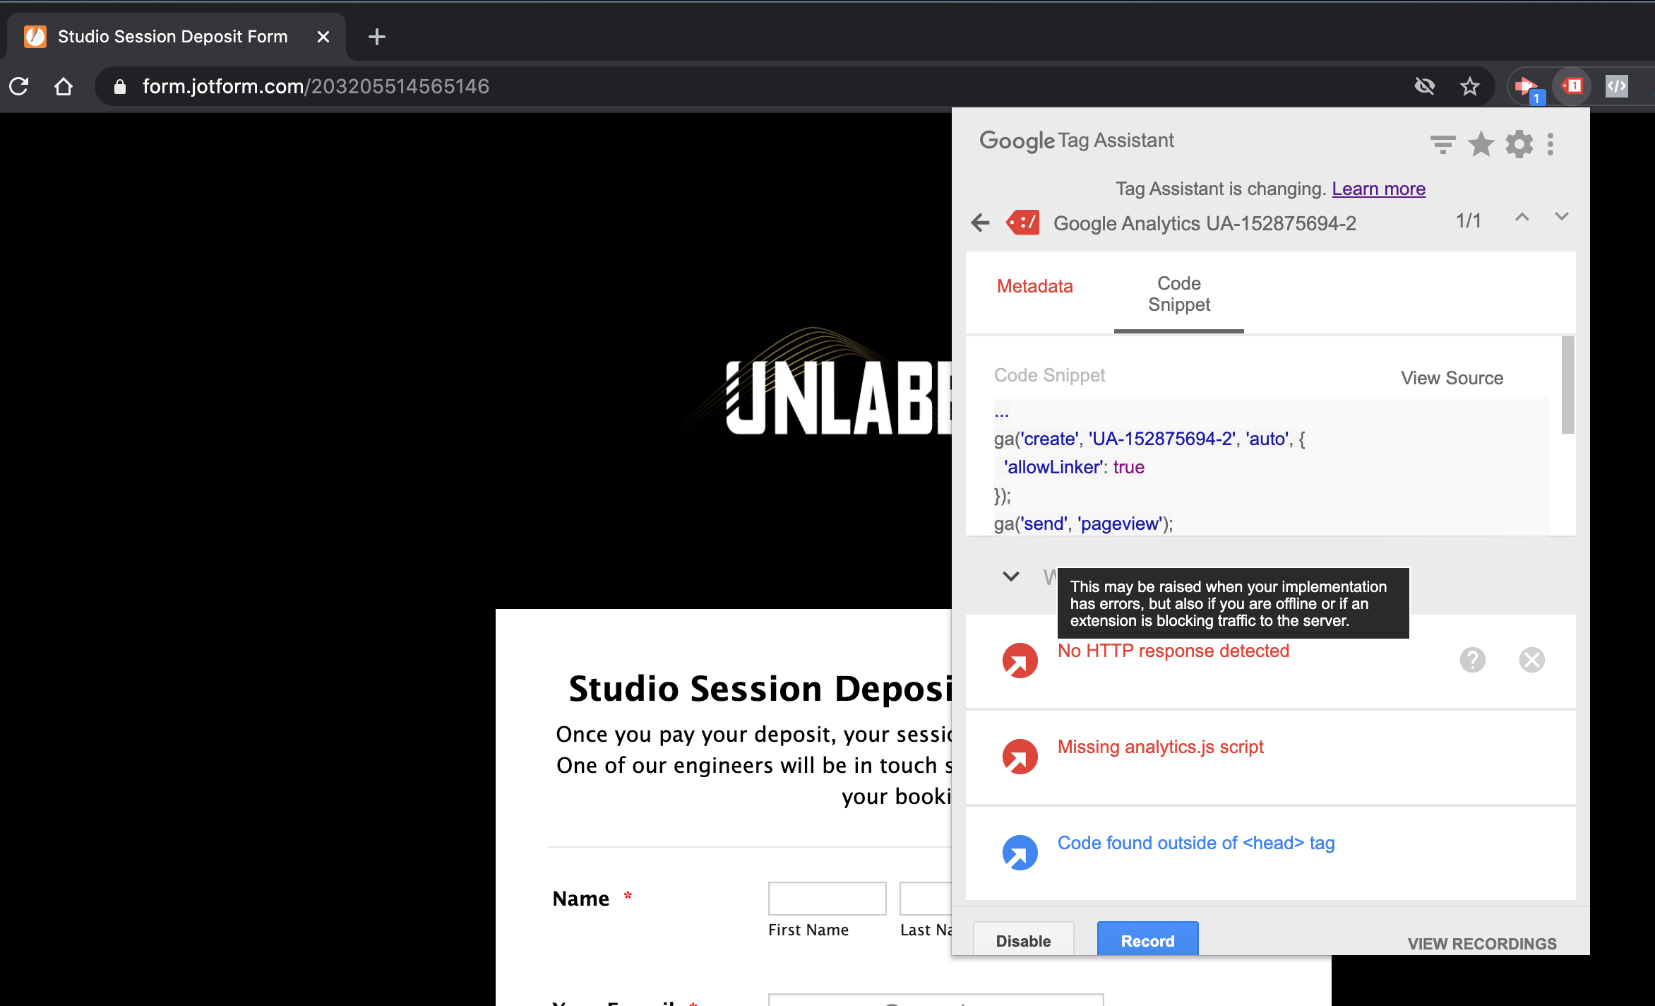Click the help icon for No HTTP response
This screenshot has width=1655, height=1006.
tap(1472, 660)
